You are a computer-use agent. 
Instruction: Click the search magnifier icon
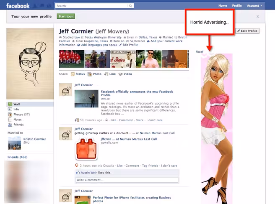pyautogui.click(x=130, y=6)
